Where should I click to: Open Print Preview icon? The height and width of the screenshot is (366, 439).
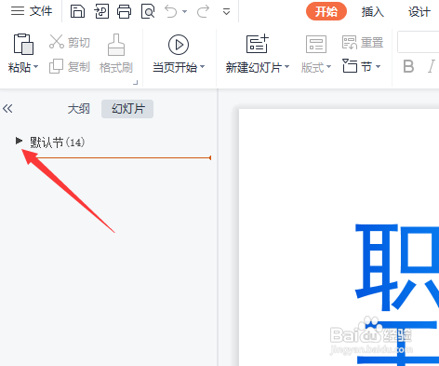(148, 11)
